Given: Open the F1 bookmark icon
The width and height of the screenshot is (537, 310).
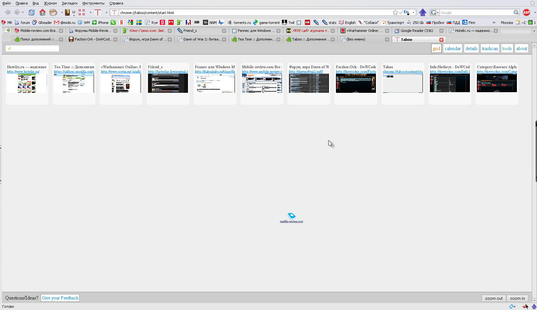Looking at the screenshot, I should click(x=171, y=22).
